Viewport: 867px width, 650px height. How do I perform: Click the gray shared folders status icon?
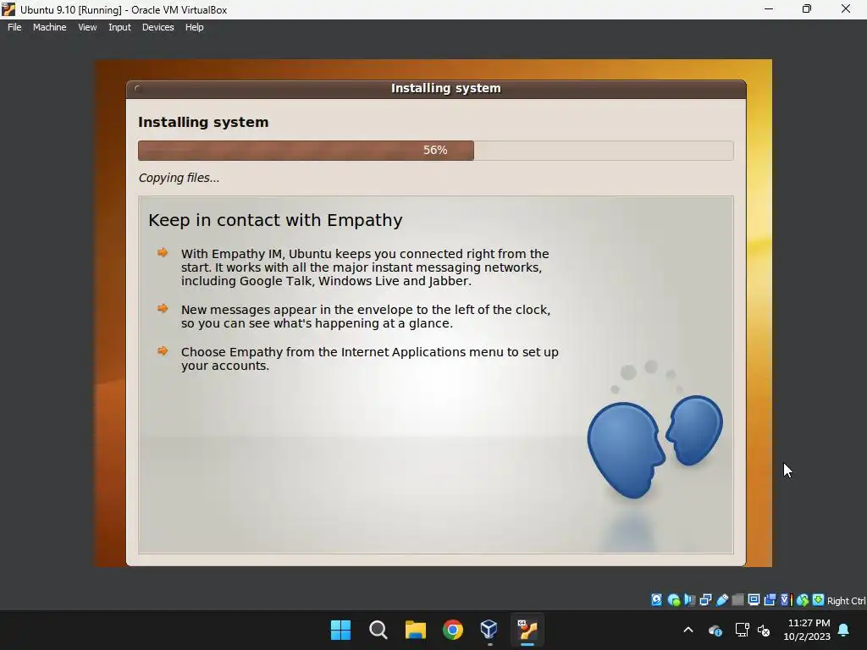(x=737, y=600)
